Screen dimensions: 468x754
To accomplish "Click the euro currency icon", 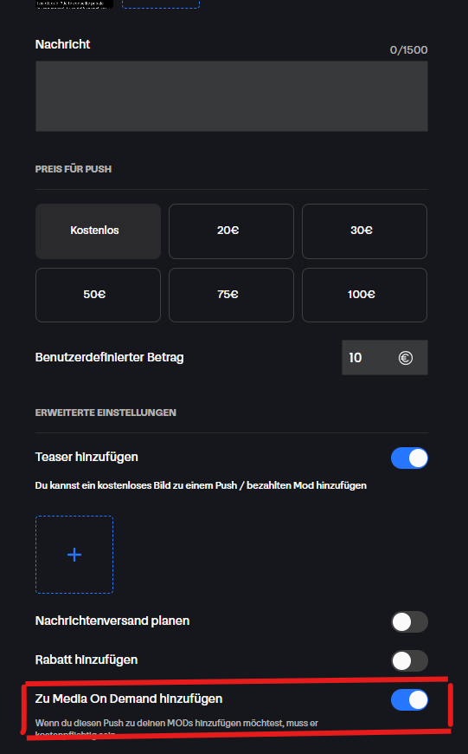I will (406, 358).
